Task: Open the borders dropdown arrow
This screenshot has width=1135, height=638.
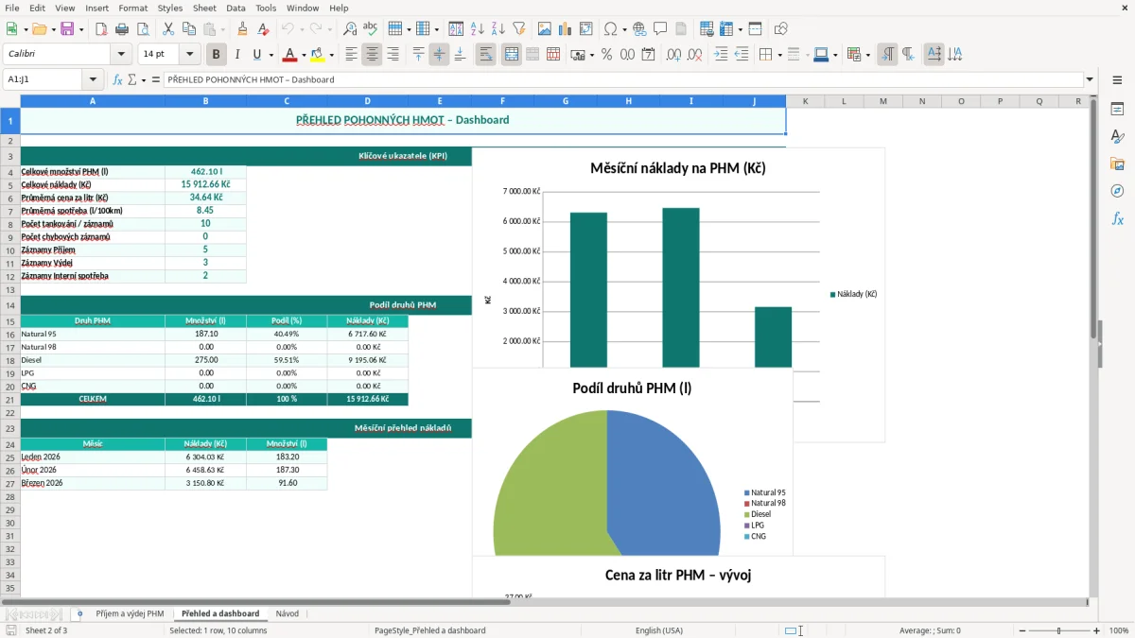Action: pos(779,55)
